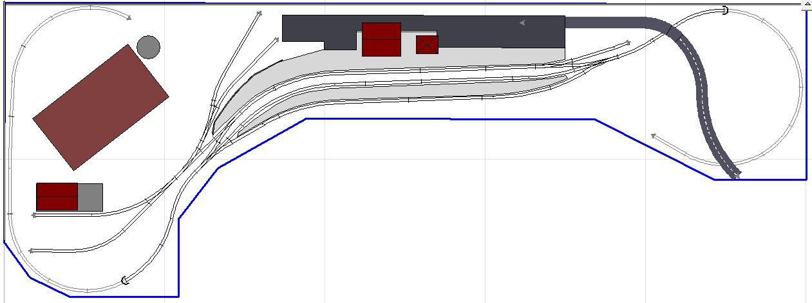Click small gray box beside lower-left red building
The height and width of the screenshot is (303, 812).
coord(91,197)
